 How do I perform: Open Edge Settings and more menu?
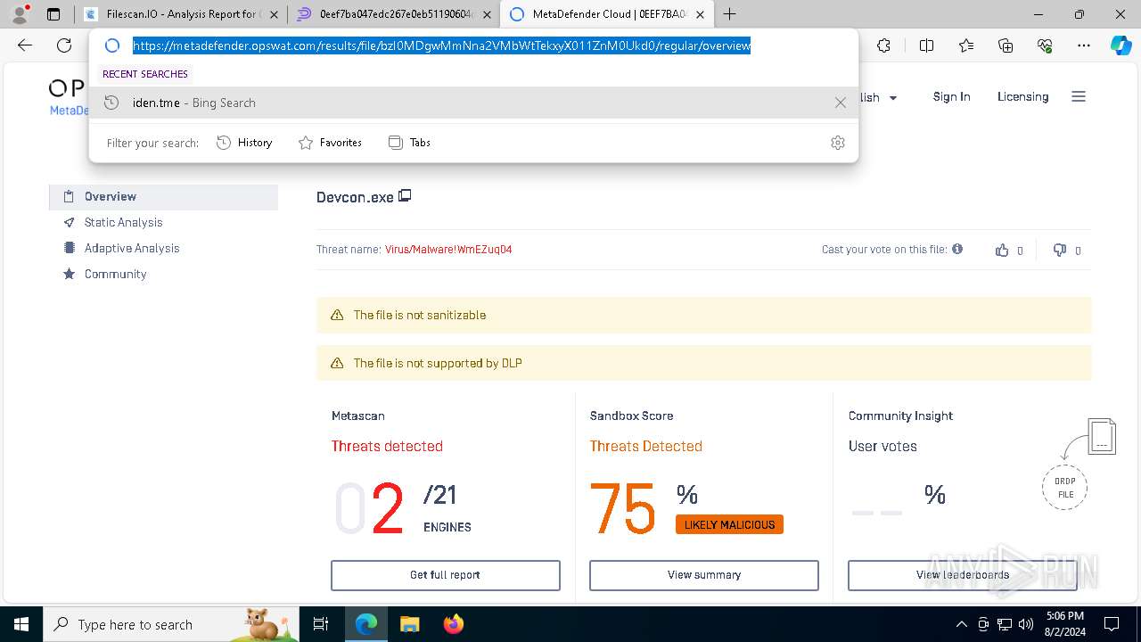[x=1084, y=45]
